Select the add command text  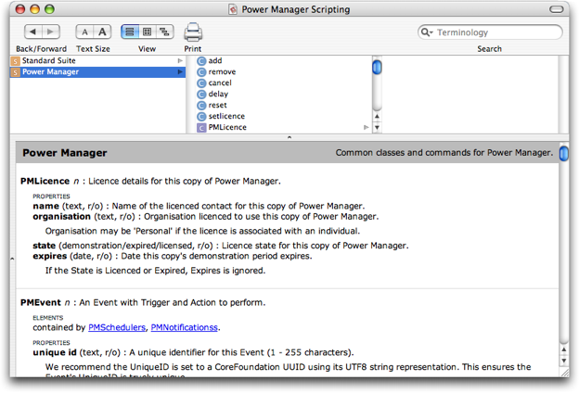pyautogui.click(x=215, y=60)
